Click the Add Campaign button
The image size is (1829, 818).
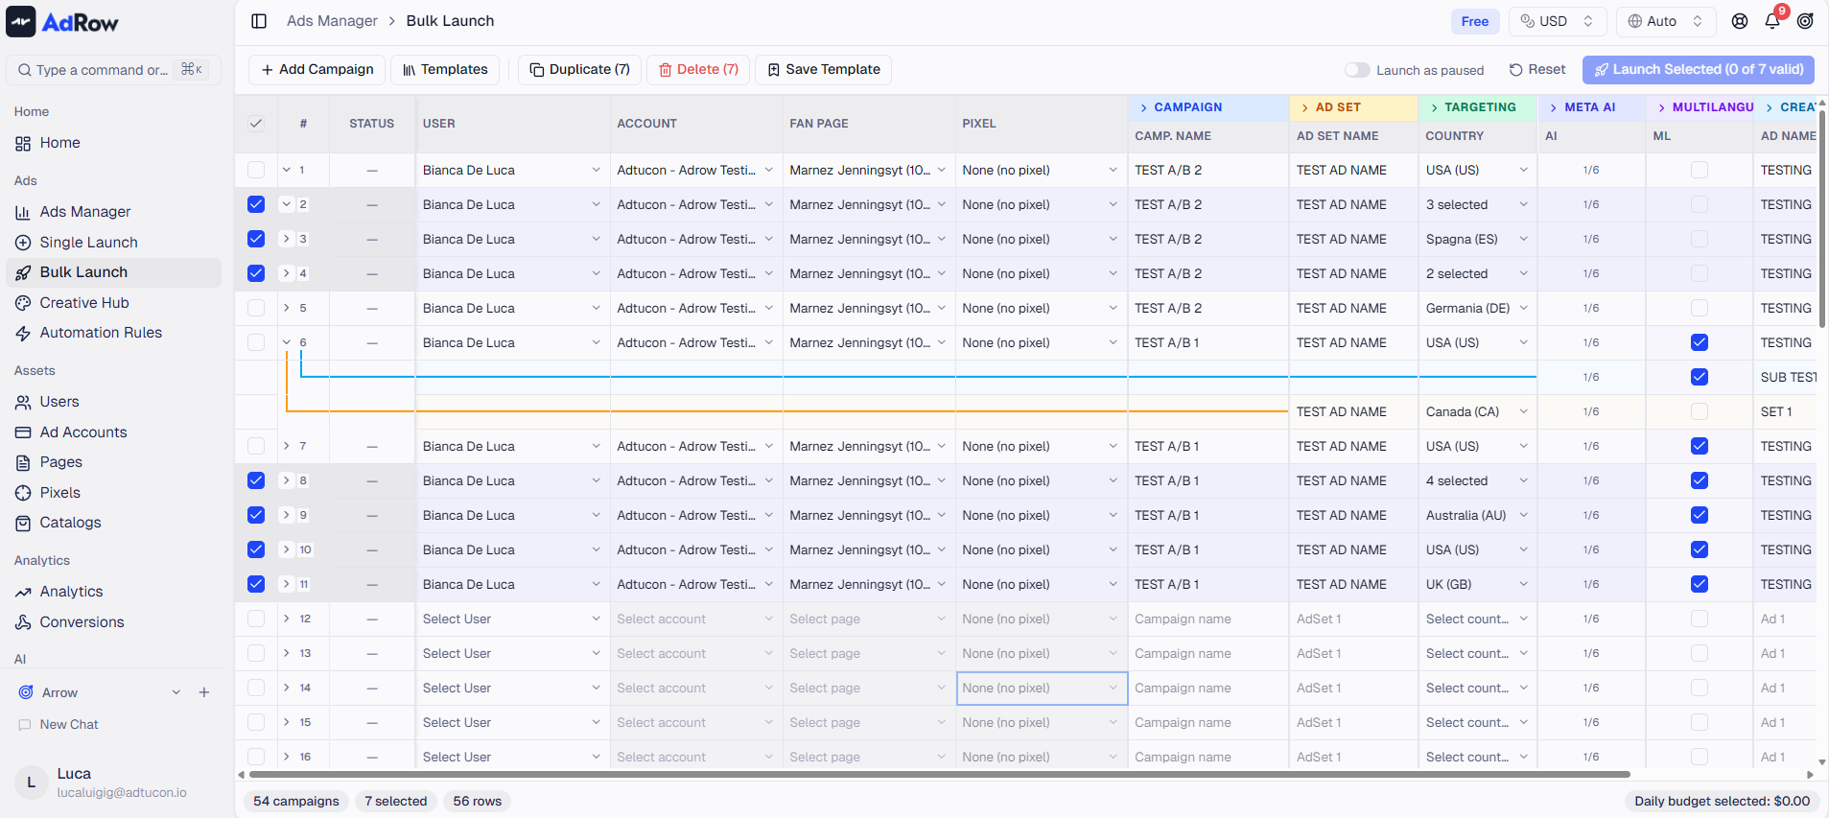pos(317,70)
